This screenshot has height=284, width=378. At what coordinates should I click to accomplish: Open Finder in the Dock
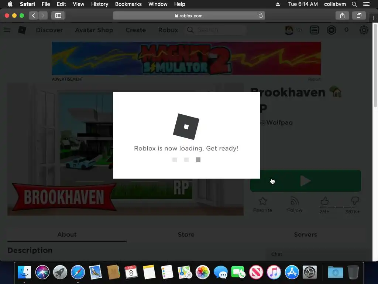(x=24, y=272)
